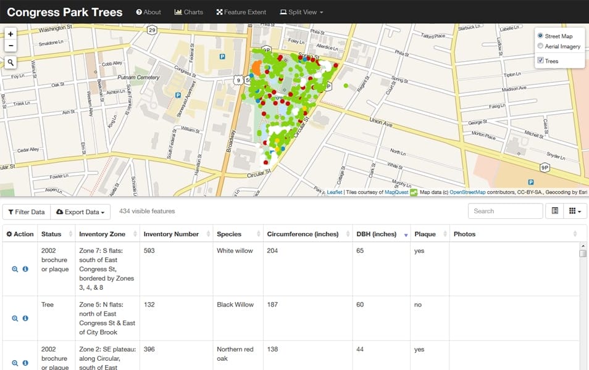Zoom to White willow tree row
The width and height of the screenshot is (589, 370).
pos(15,269)
